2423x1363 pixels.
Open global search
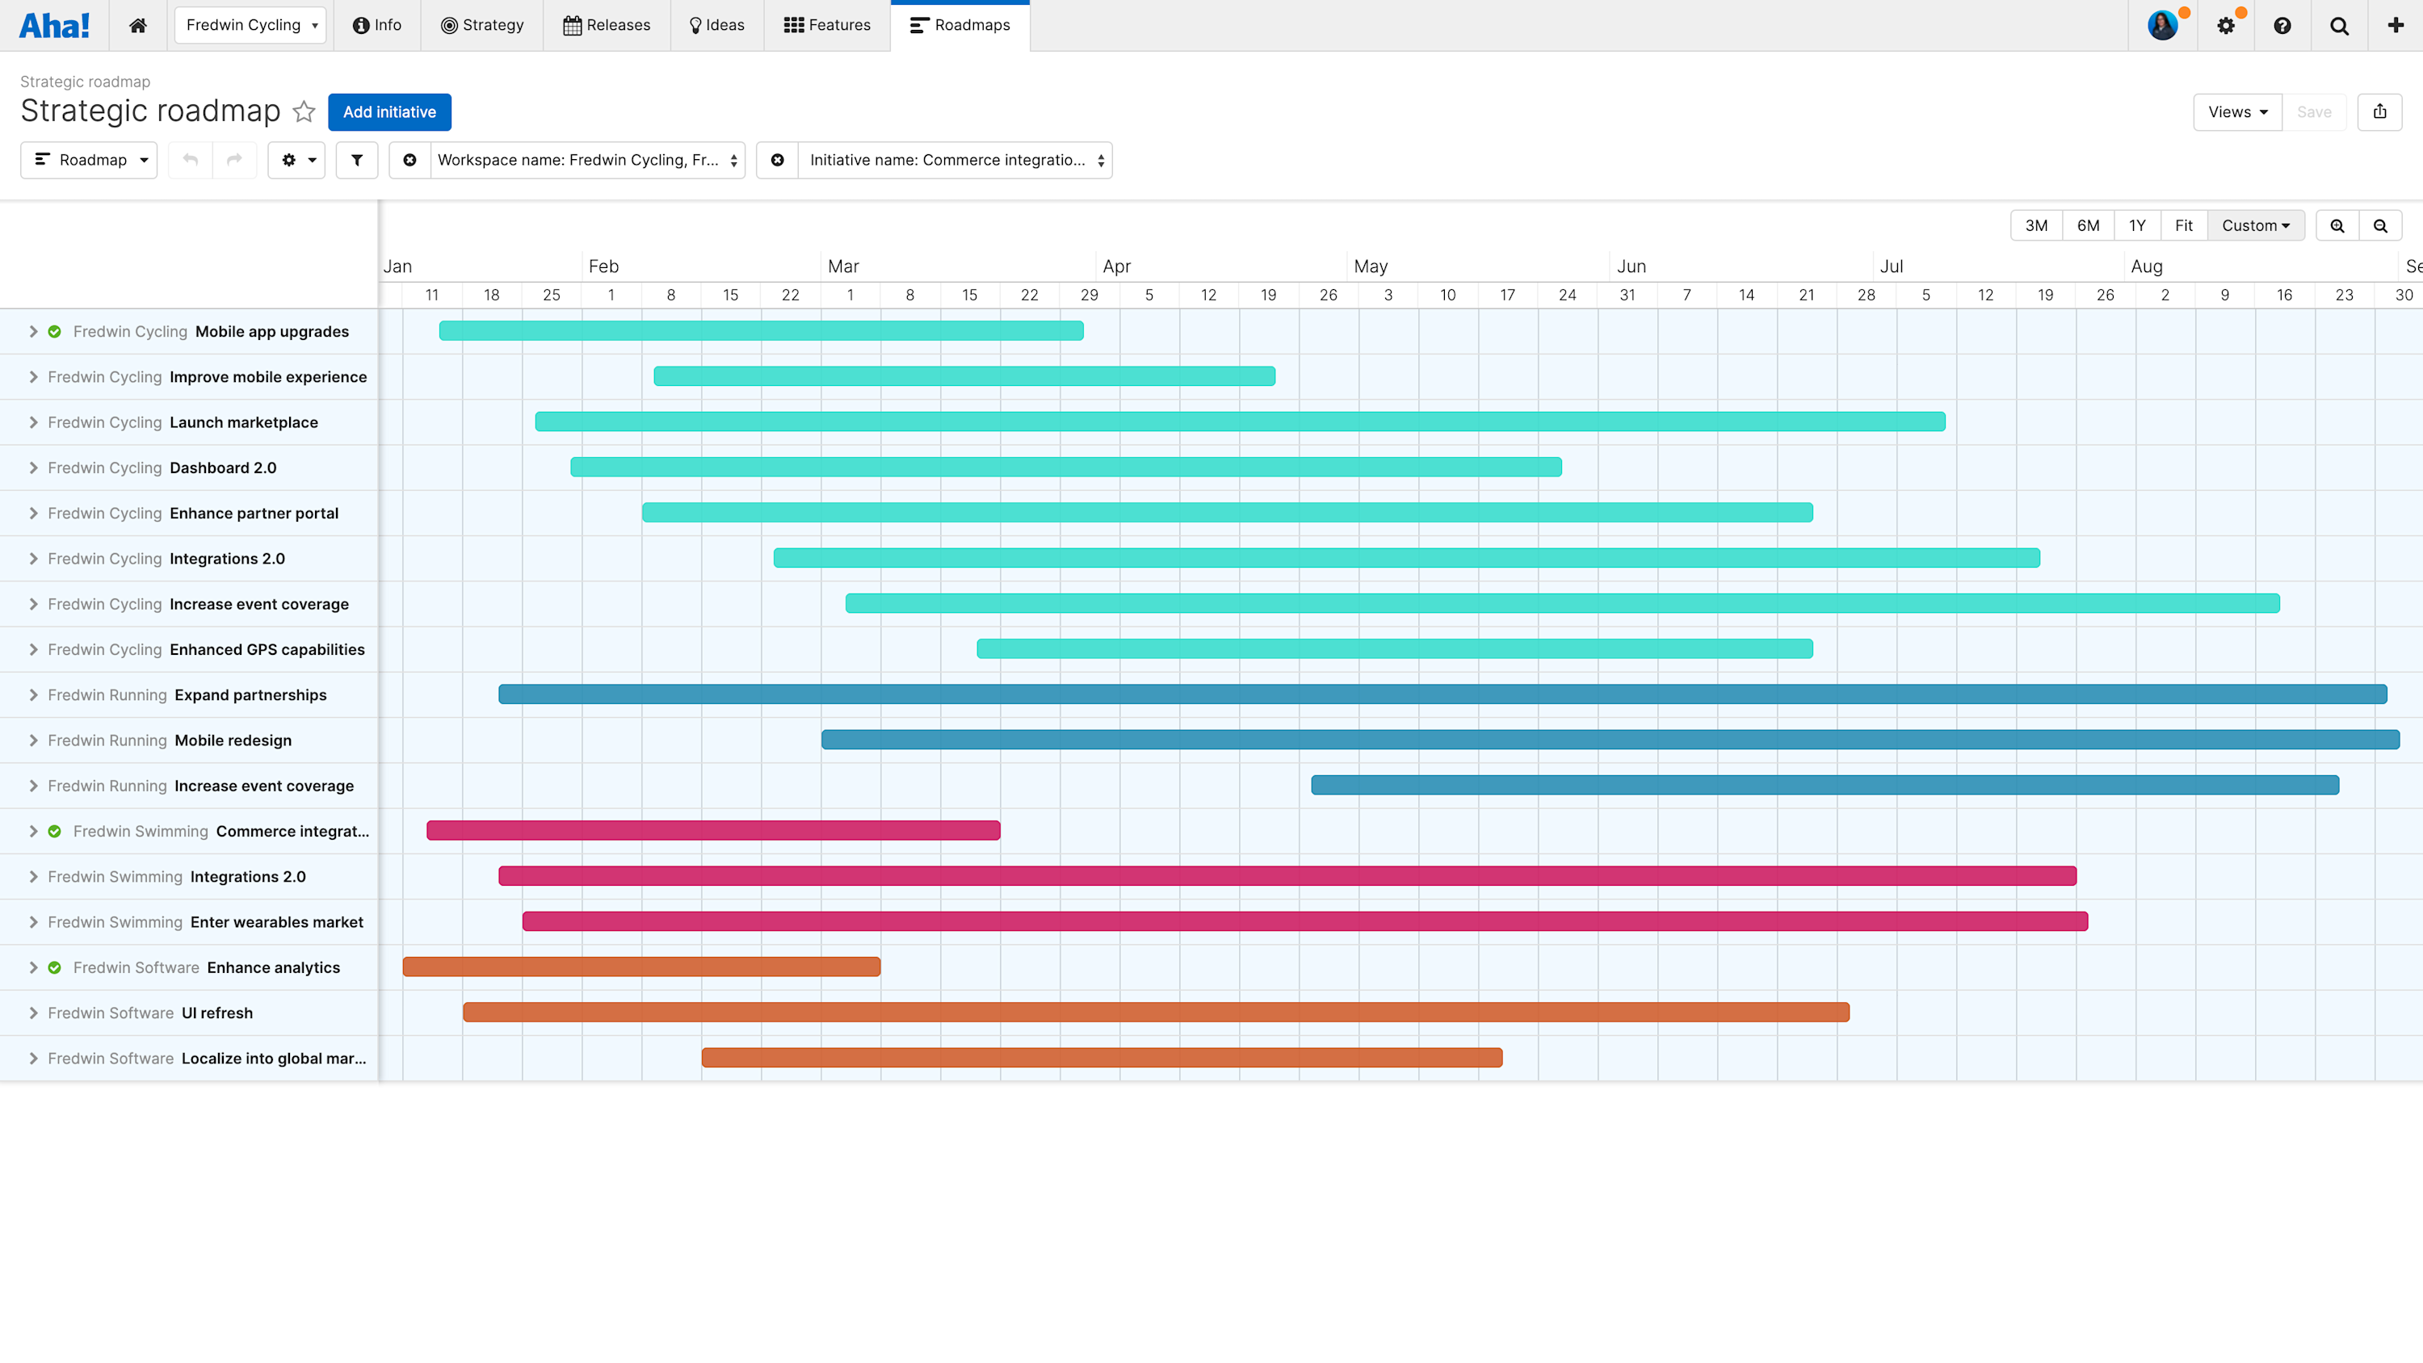click(x=2339, y=25)
